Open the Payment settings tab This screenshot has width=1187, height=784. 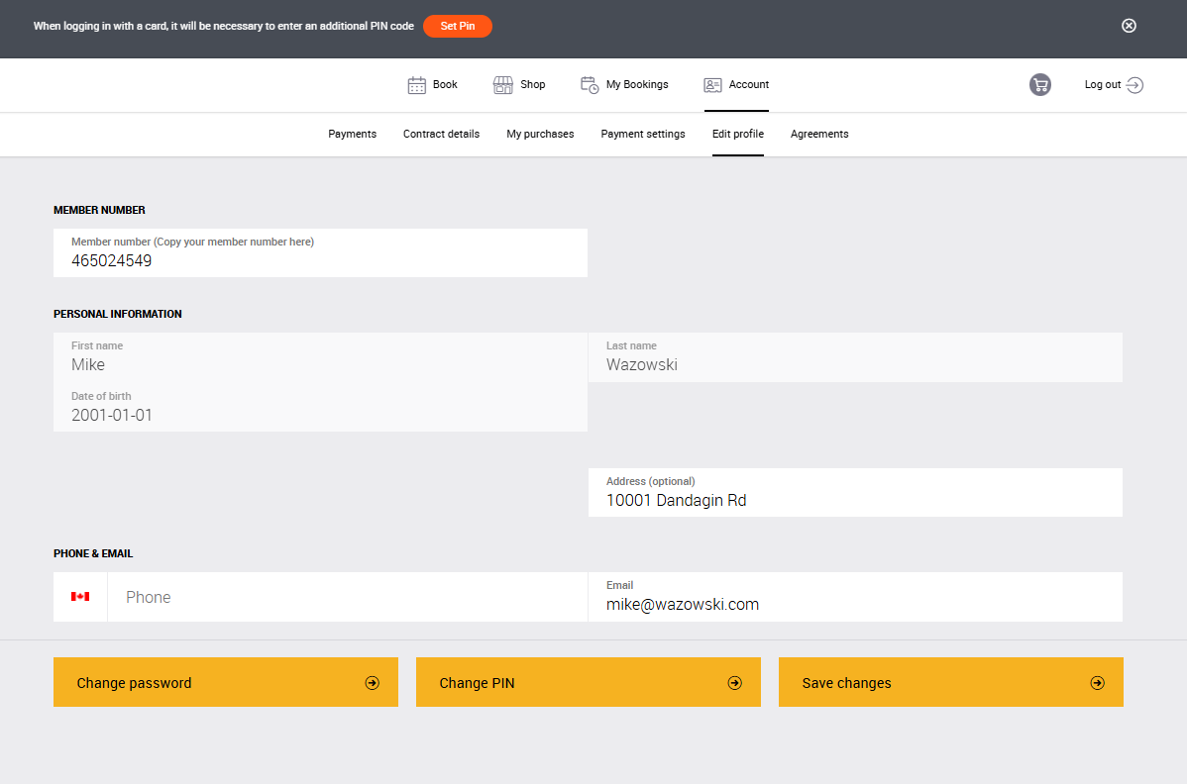coord(643,134)
